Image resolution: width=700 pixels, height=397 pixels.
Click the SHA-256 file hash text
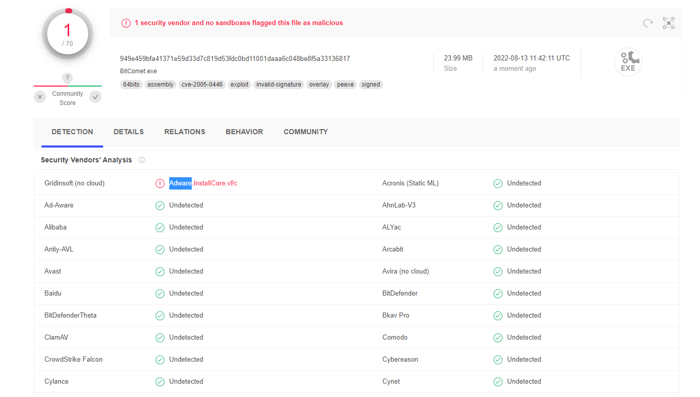[x=235, y=58]
